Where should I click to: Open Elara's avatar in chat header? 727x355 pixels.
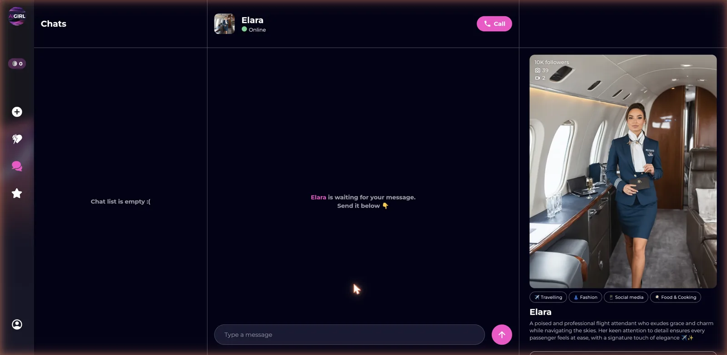(x=224, y=24)
